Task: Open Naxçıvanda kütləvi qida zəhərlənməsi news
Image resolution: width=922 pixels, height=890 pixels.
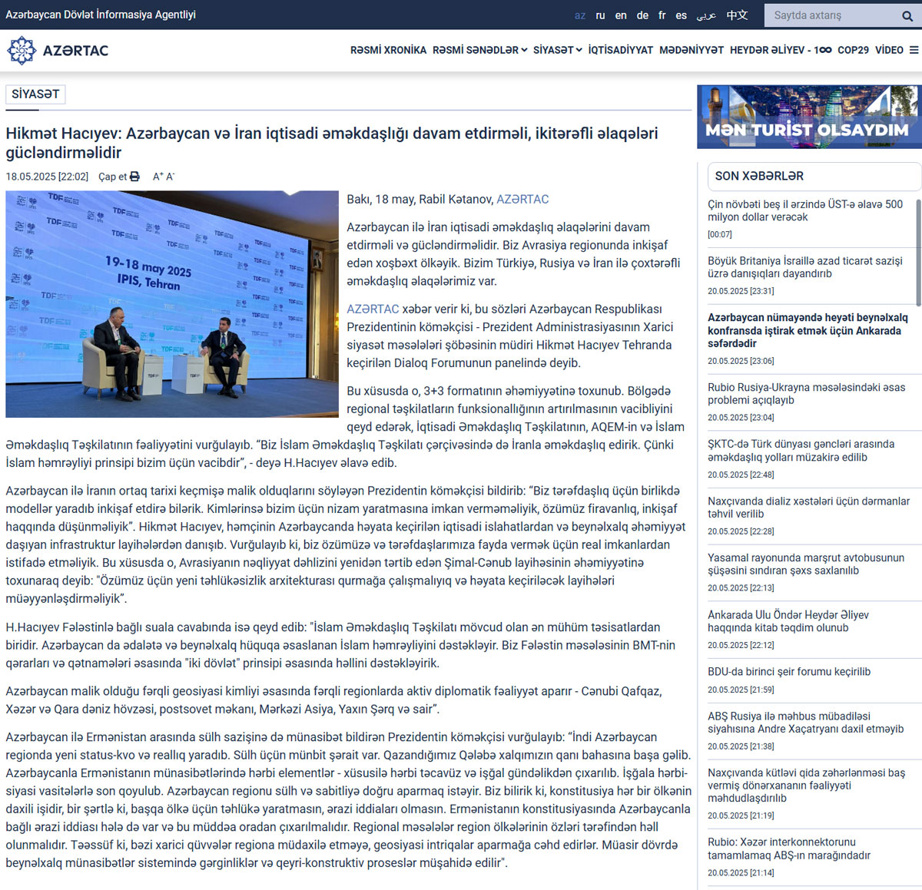Action: pos(807,786)
